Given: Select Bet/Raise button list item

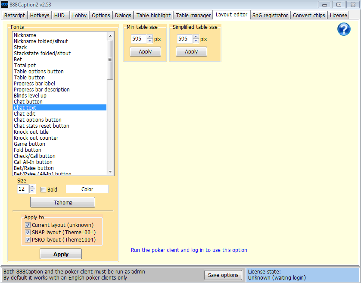Looking at the screenshot, I should [x=59, y=168].
